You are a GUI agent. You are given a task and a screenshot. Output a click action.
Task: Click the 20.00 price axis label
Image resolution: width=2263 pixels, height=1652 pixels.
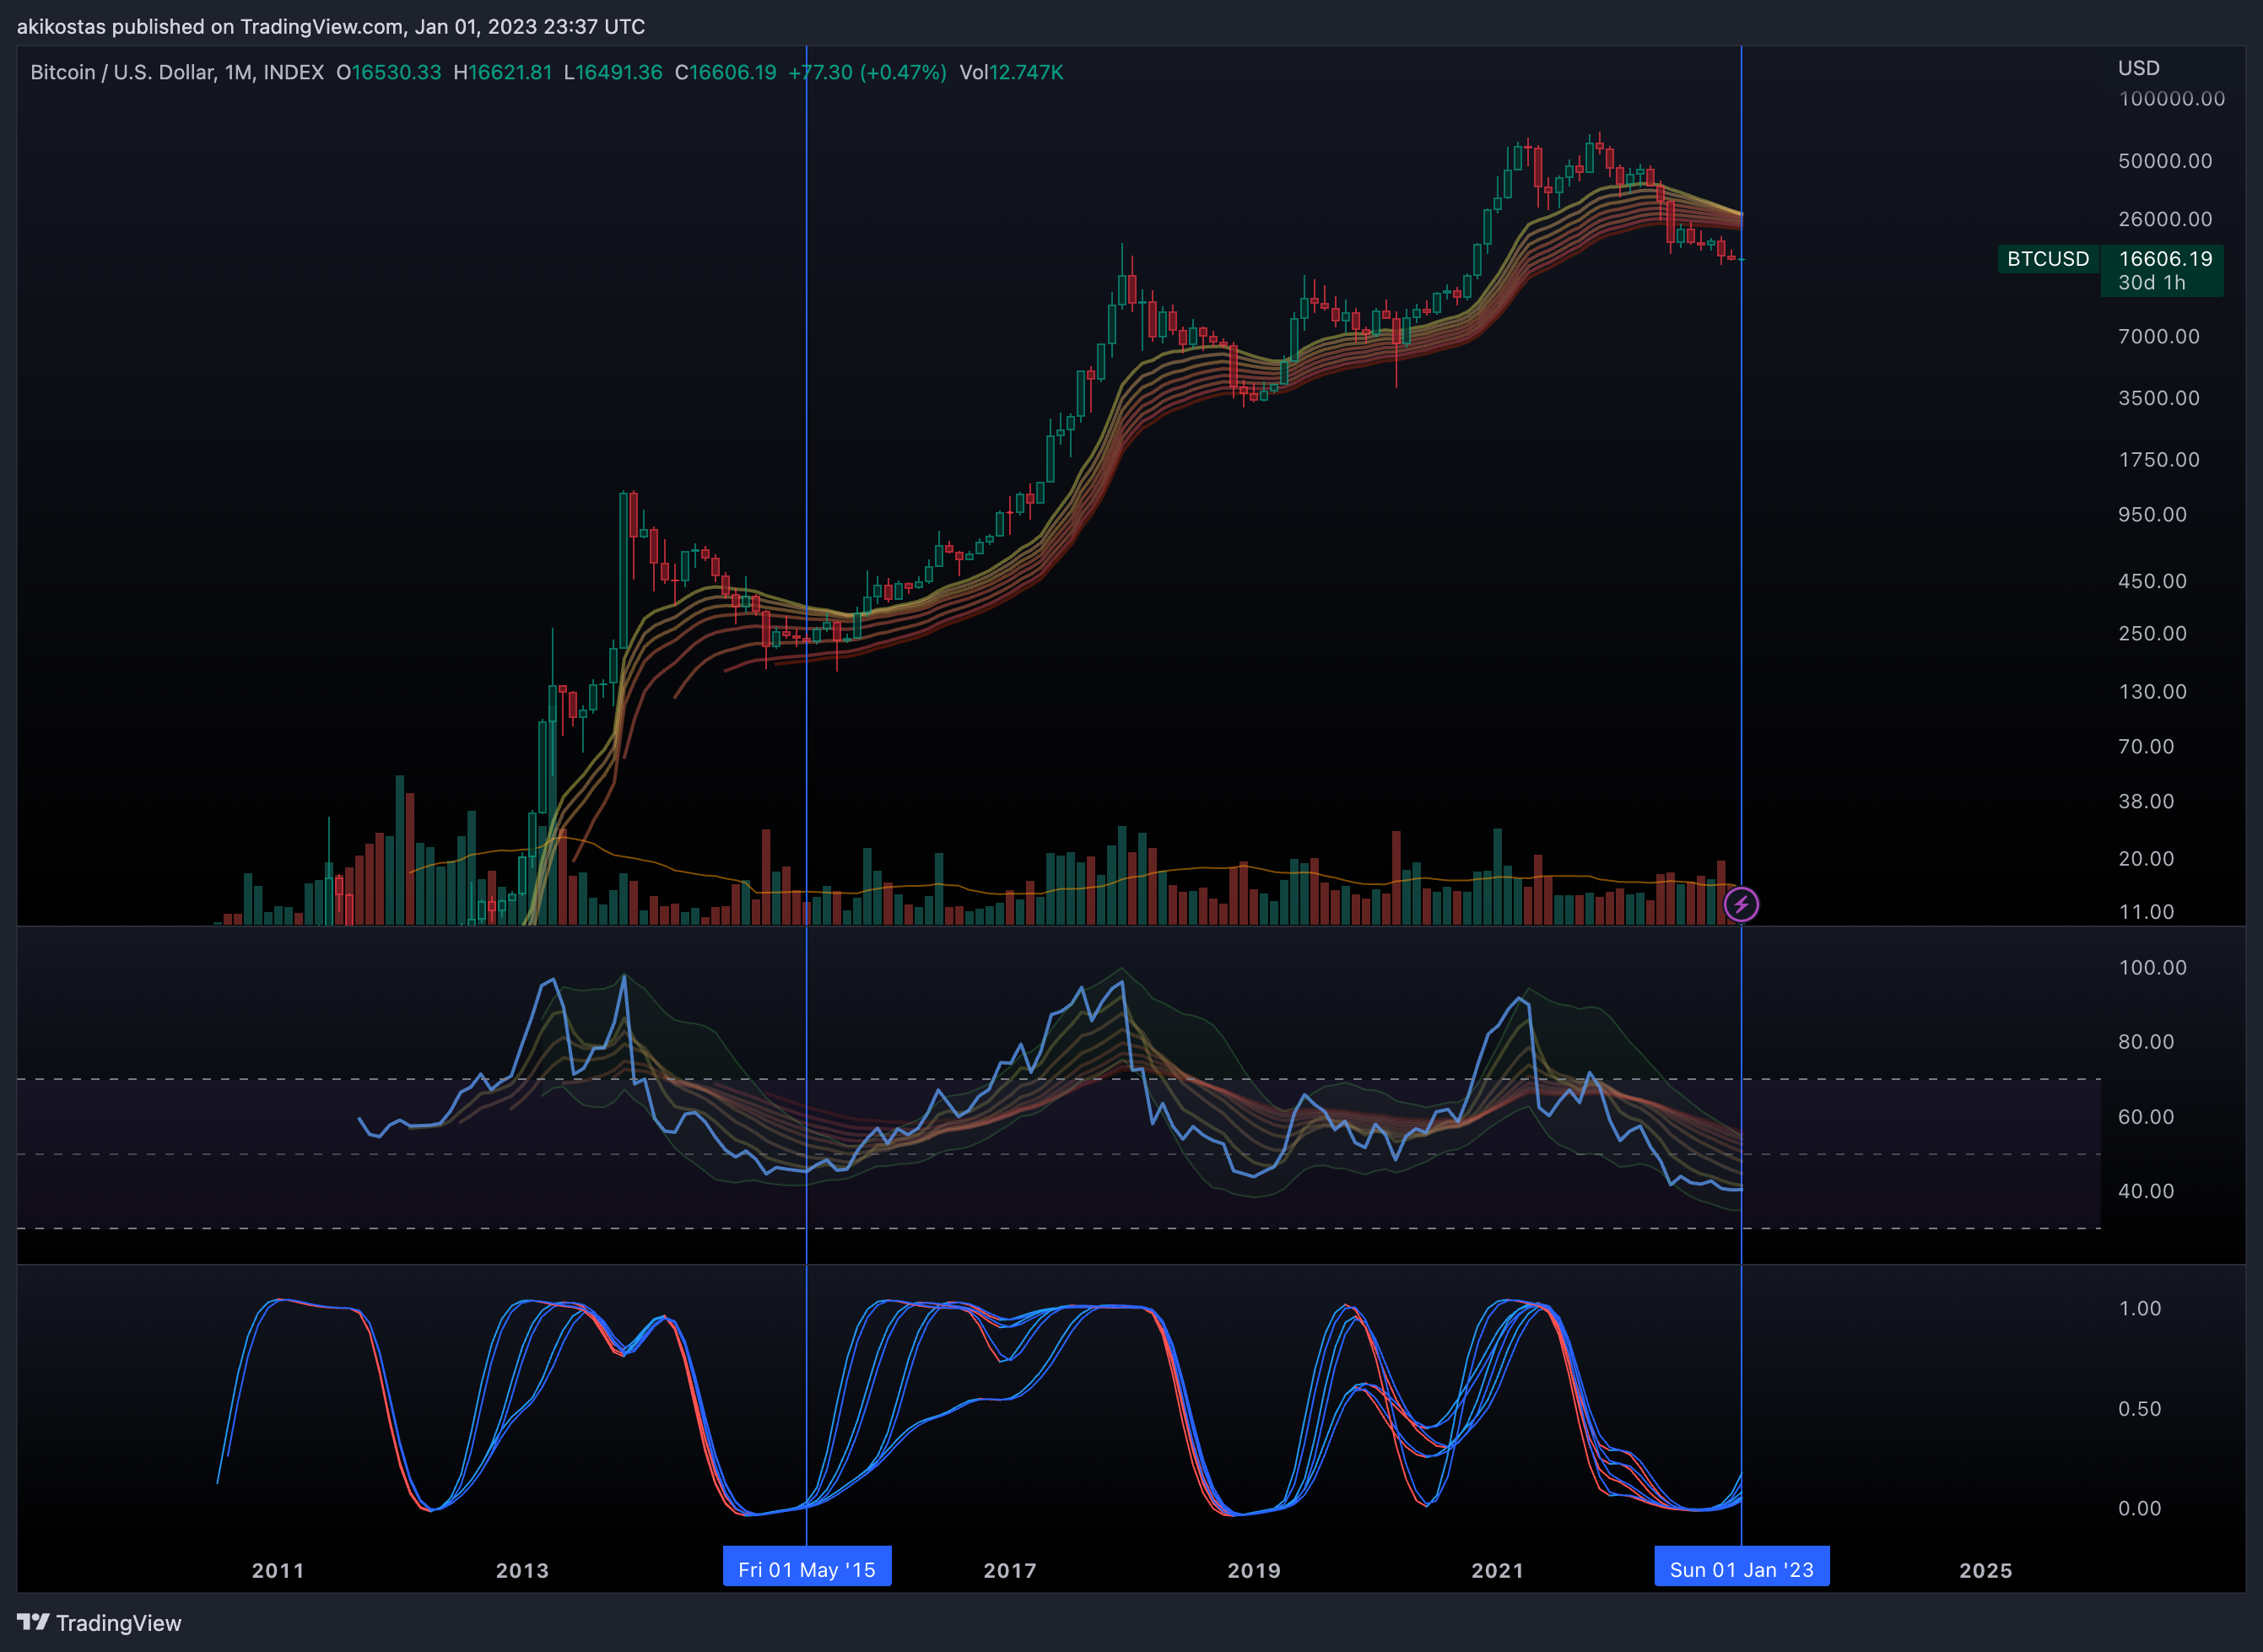(x=2146, y=859)
